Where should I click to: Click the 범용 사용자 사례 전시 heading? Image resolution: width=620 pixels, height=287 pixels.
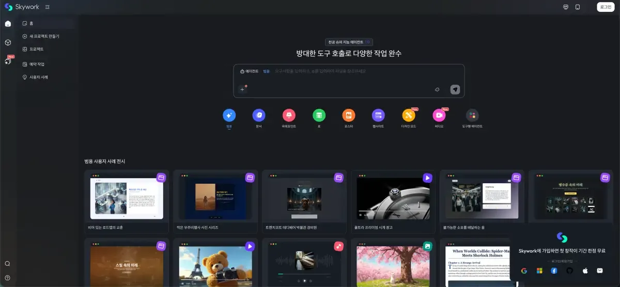(x=105, y=162)
